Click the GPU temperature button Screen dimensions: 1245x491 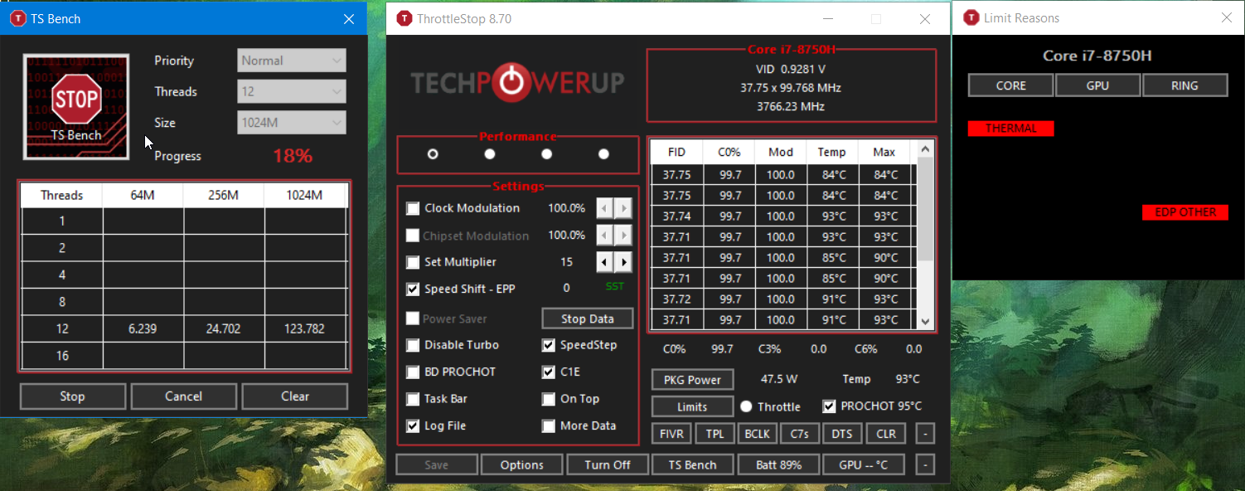coord(864,464)
